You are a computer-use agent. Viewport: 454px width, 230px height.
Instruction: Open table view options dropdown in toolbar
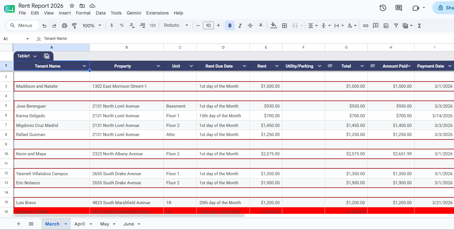[x=408, y=26]
